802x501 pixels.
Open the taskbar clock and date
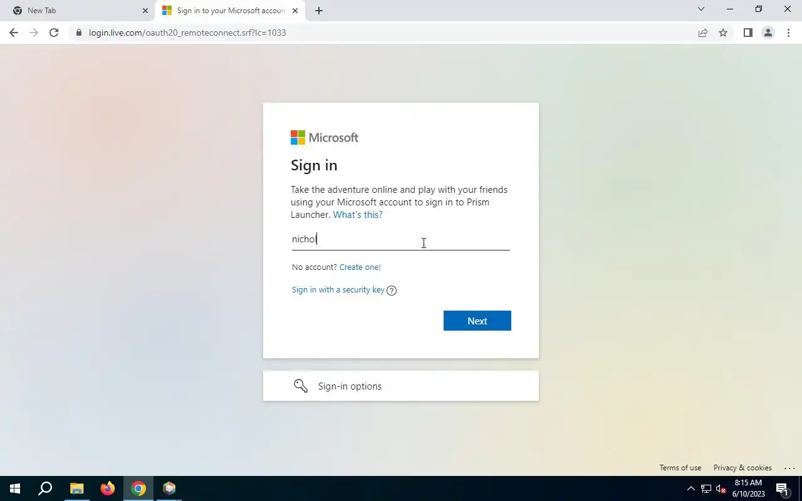748,488
